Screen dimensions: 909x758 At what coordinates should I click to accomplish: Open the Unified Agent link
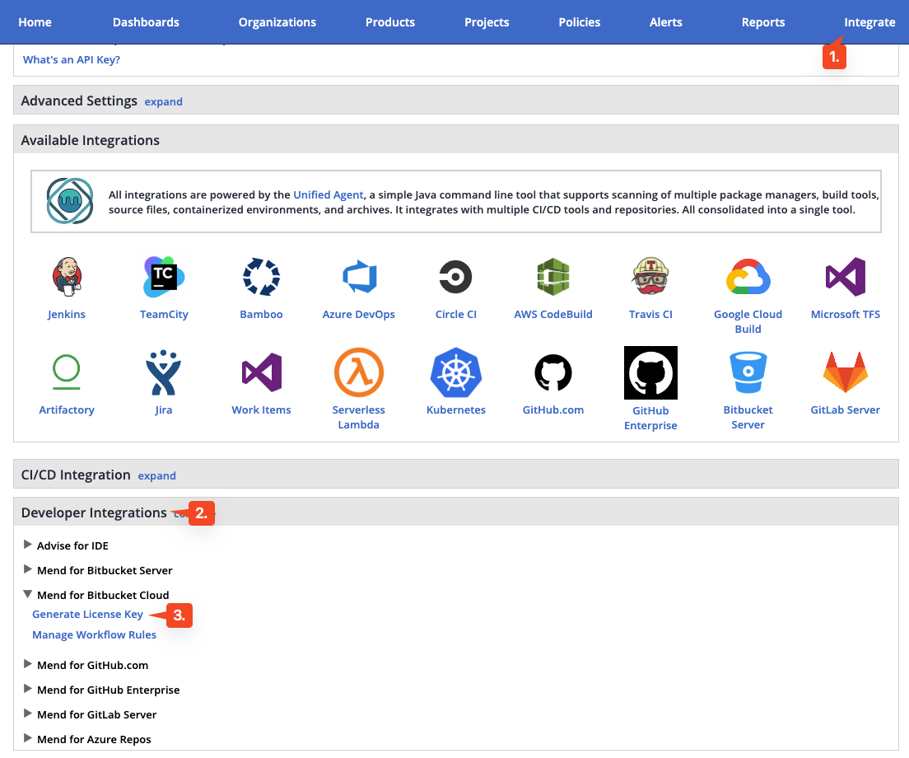(x=328, y=194)
